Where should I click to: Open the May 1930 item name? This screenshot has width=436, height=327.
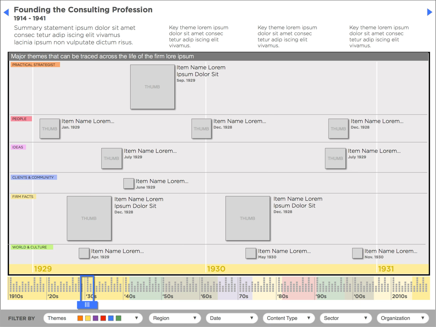[x=284, y=251]
